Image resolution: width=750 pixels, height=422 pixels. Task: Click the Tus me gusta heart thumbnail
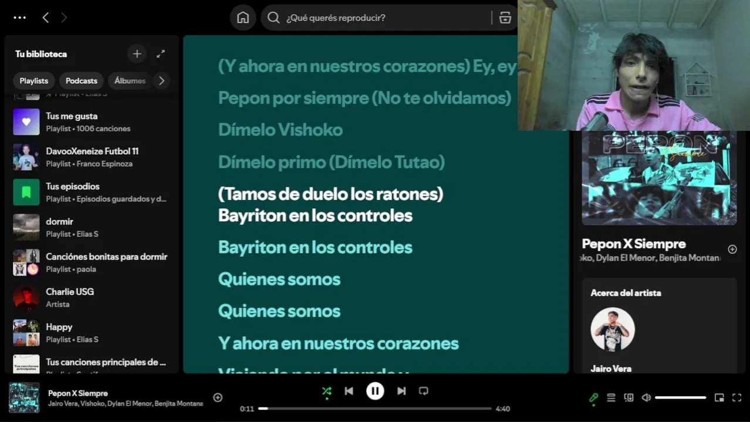coord(26,122)
